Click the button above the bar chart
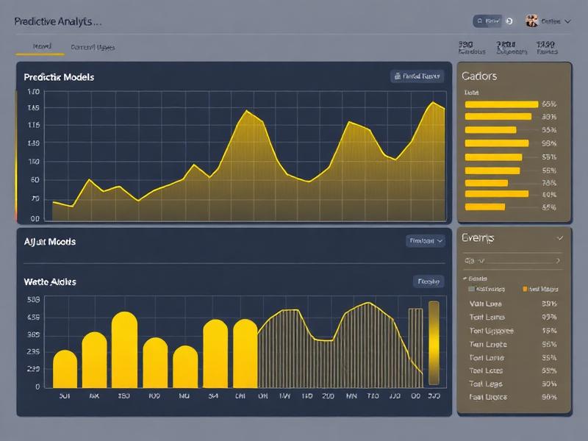The width and height of the screenshot is (588, 441). tap(429, 281)
